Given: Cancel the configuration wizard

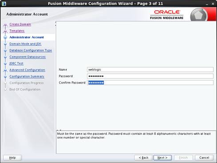Looking at the screenshot, I should click(x=204, y=158).
